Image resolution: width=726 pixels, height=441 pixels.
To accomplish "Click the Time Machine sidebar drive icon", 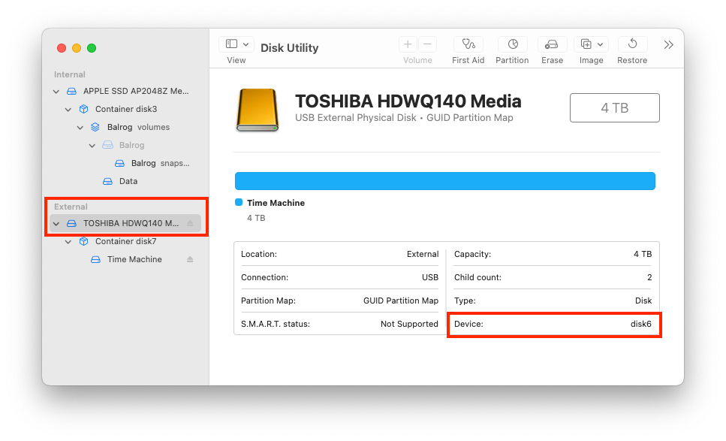I will pyautogui.click(x=95, y=259).
